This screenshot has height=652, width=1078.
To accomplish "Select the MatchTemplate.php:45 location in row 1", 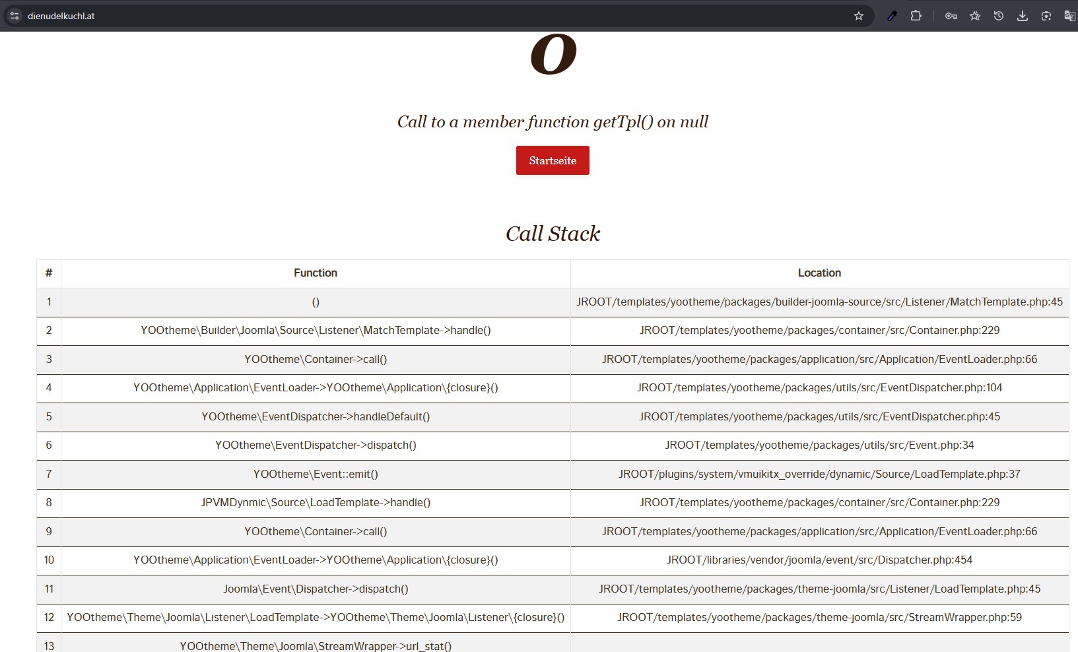I will coord(819,302).
